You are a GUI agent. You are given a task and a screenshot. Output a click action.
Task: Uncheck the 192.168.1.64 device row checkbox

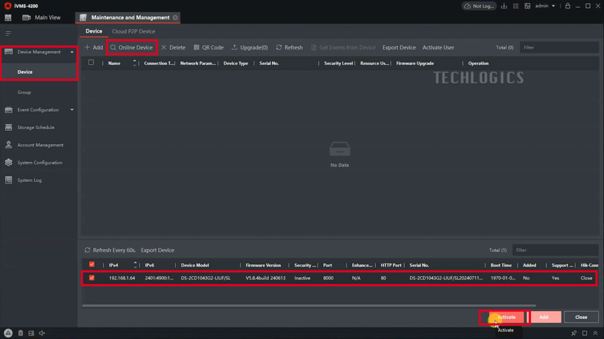click(x=91, y=278)
